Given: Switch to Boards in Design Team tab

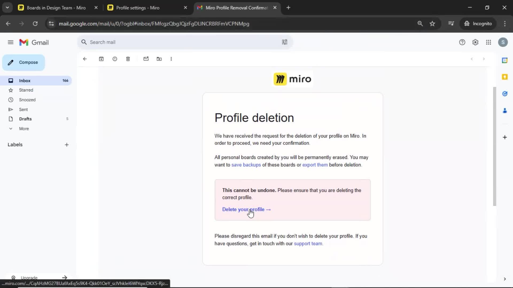Looking at the screenshot, I should (x=56, y=8).
